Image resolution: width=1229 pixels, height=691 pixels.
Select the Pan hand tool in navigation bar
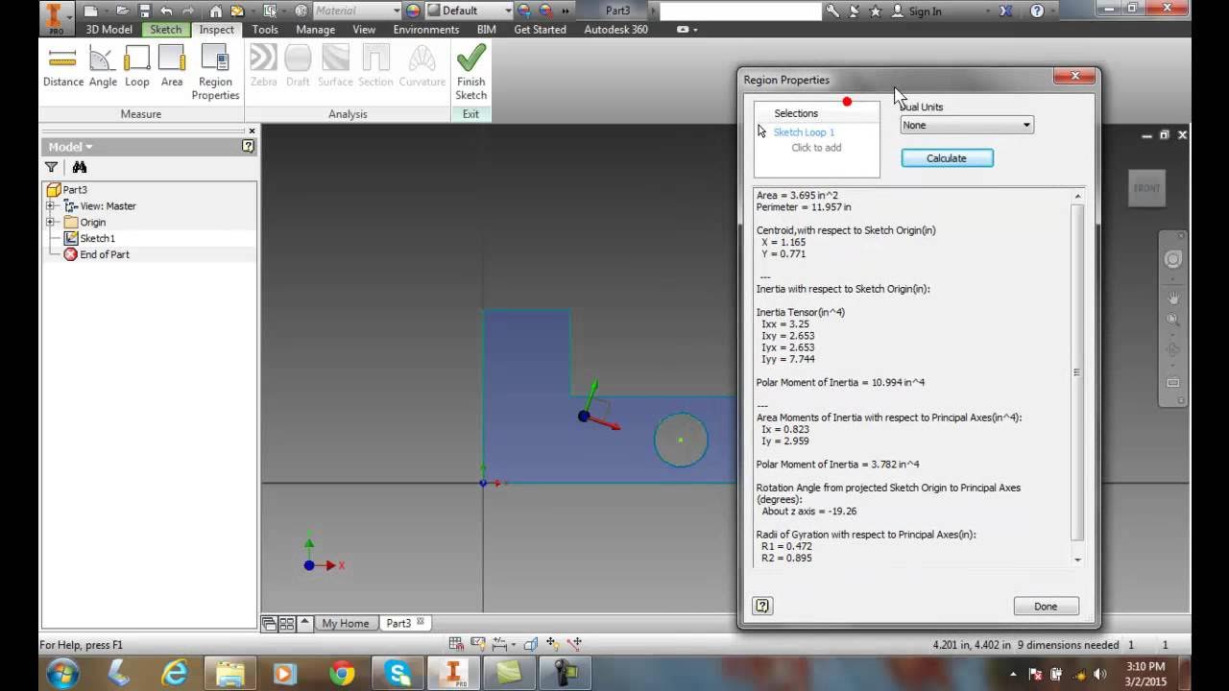[x=1173, y=298]
